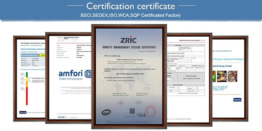Viewport: 262px width, 131px height.
Task: Click the BSCI,SEDEX,ISO,WCA,SQP Certificated Factory subtitle
Action: click(x=131, y=15)
